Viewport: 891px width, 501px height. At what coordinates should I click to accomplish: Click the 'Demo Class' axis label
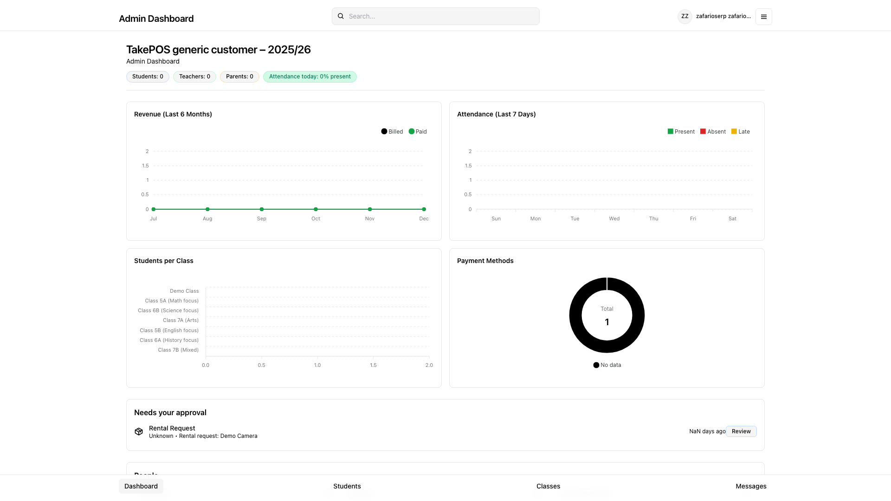click(x=184, y=291)
